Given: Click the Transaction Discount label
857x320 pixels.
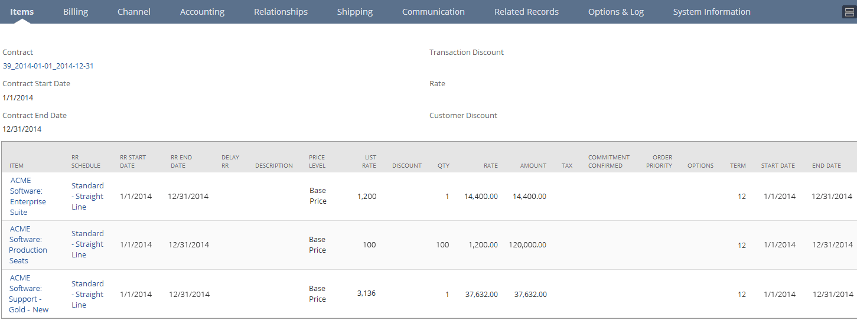Looking at the screenshot, I should click(x=467, y=53).
